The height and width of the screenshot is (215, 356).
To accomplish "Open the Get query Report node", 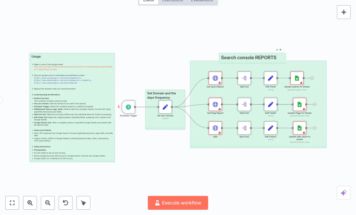I will click(x=215, y=78).
